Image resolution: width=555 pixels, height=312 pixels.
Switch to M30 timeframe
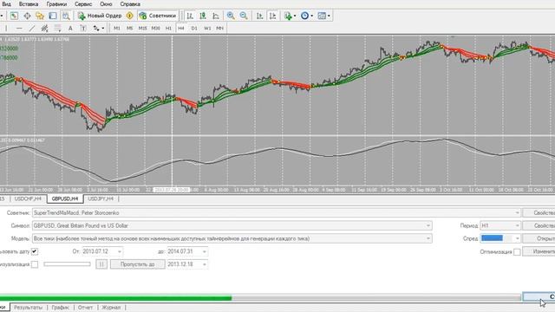156,28
